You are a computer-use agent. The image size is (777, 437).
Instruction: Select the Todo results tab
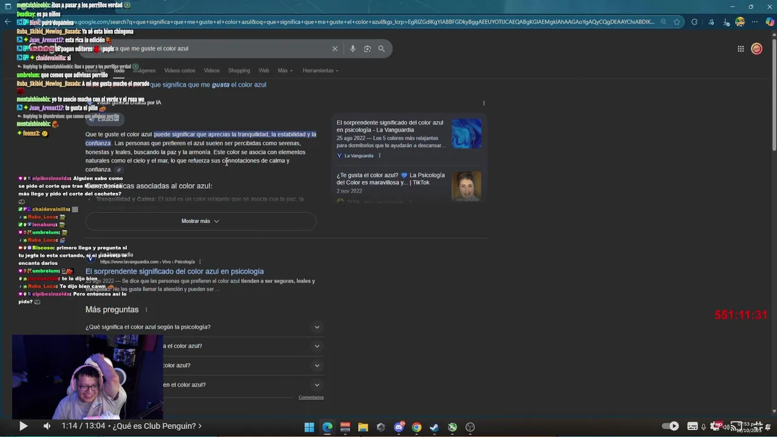click(119, 70)
